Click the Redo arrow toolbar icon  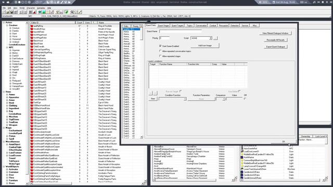[x=25, y=12]
